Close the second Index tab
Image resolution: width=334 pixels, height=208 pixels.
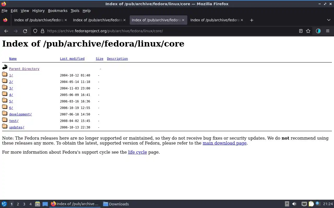click(x=124, y=20)
